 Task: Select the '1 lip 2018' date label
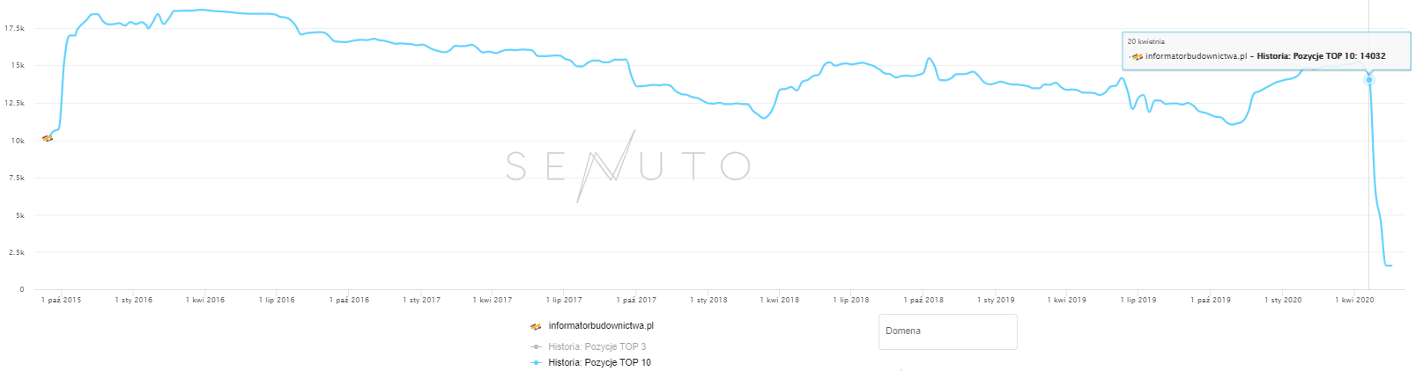[851, 300]
